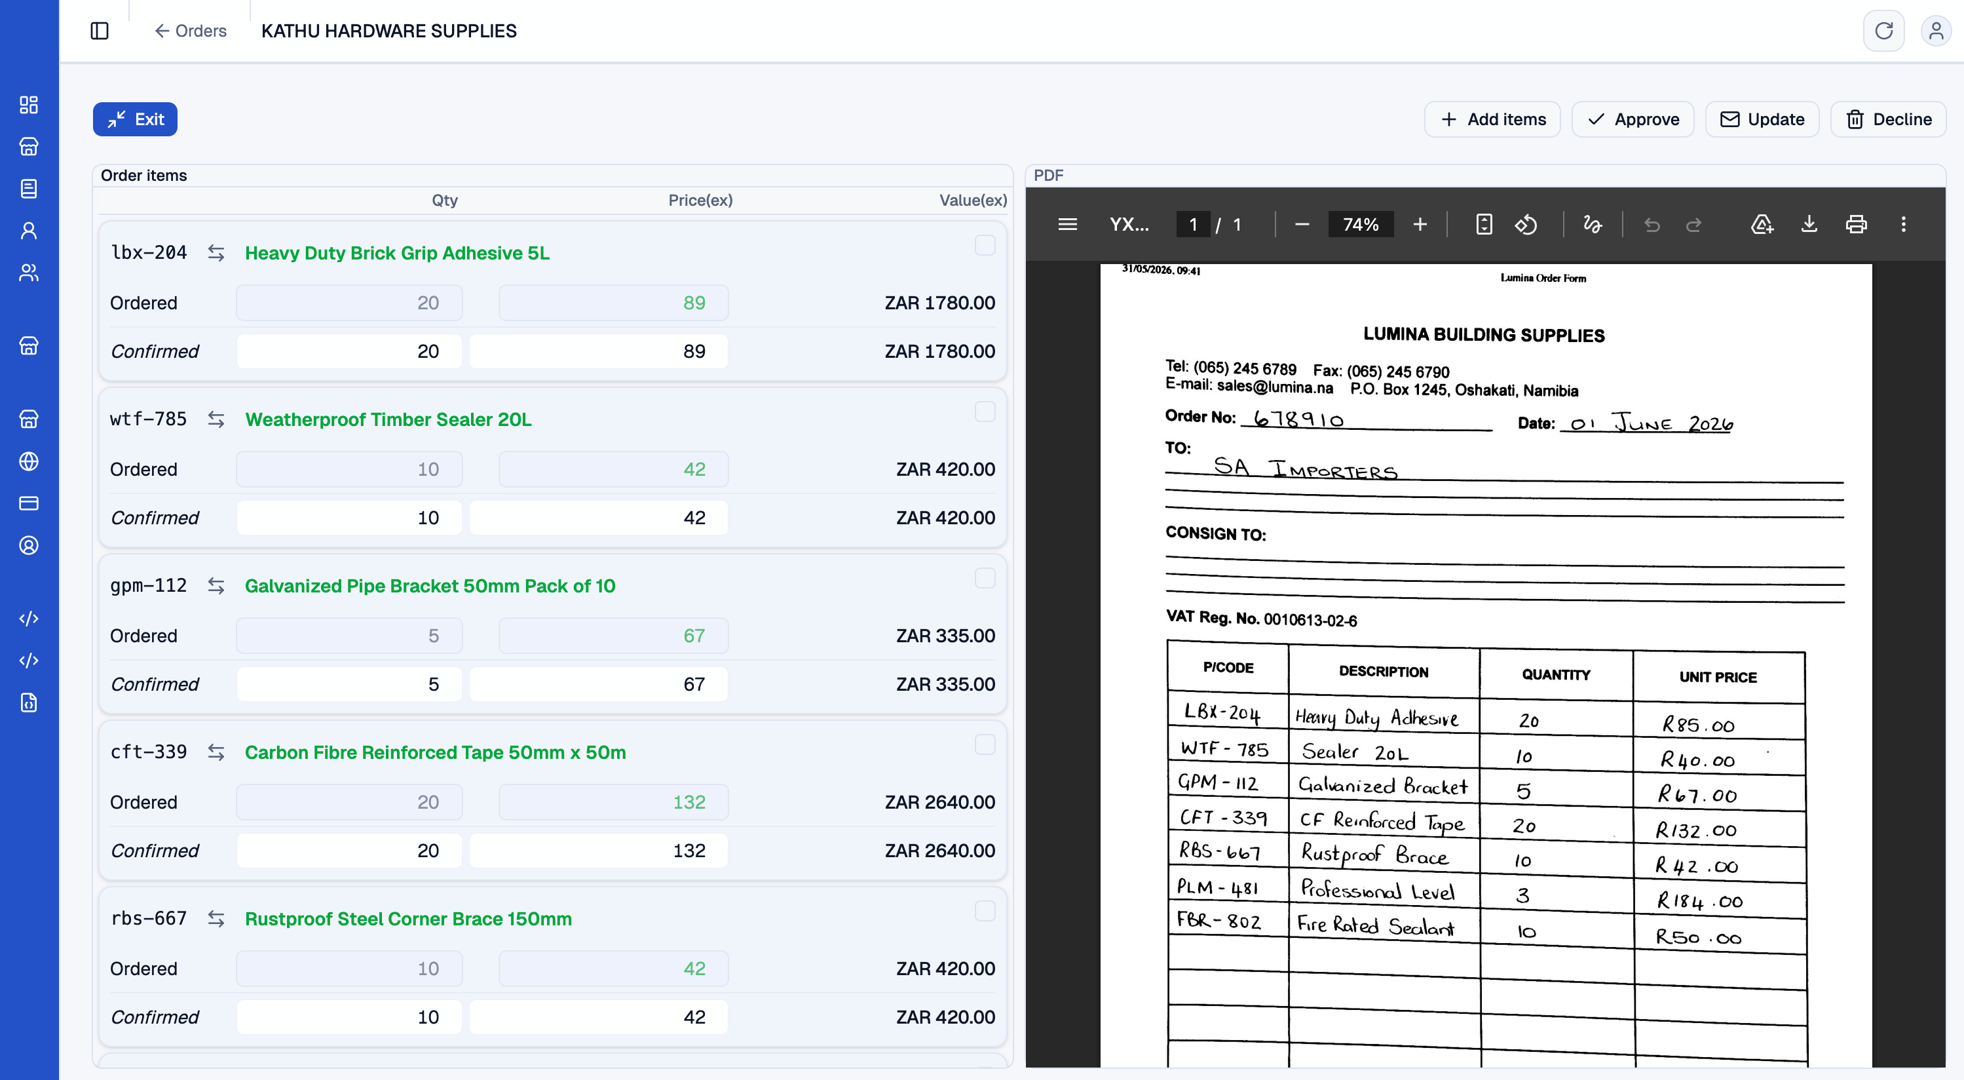Redo PDF annotation
The image size is (1964, 1080).
(1693, 224)
